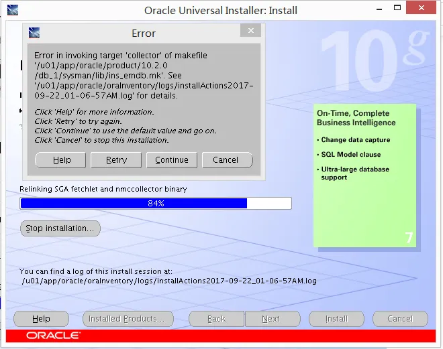Click 'Relinking SGA fetchlet and nmccollector binary' status
The width and height of the screenshot is (443, 349).
(103, 189)
